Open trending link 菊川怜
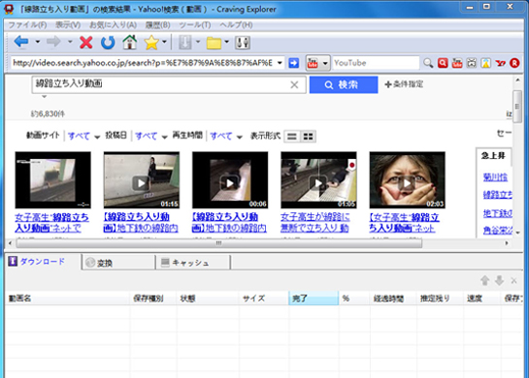 pos(495,177)
